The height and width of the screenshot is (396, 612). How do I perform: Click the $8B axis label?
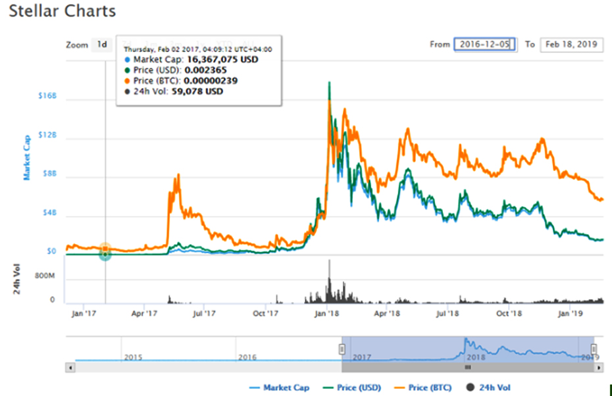click(x=49, y=174)
